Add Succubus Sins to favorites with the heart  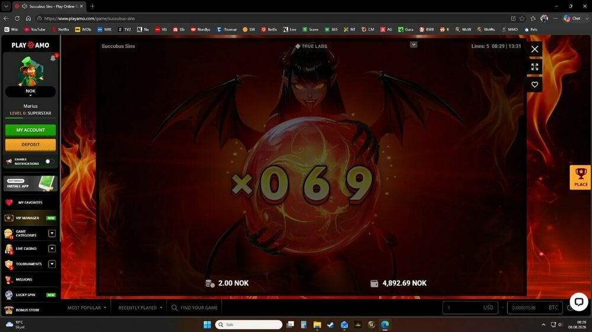(535, 84)
